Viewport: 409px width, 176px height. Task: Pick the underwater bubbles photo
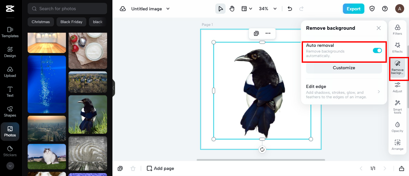(47, 84)
